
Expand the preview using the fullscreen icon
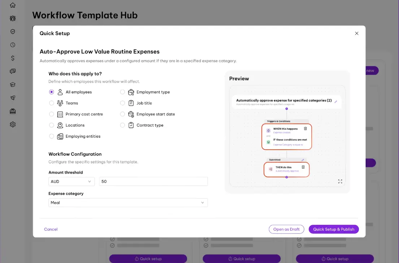click(x=340, y=182)
